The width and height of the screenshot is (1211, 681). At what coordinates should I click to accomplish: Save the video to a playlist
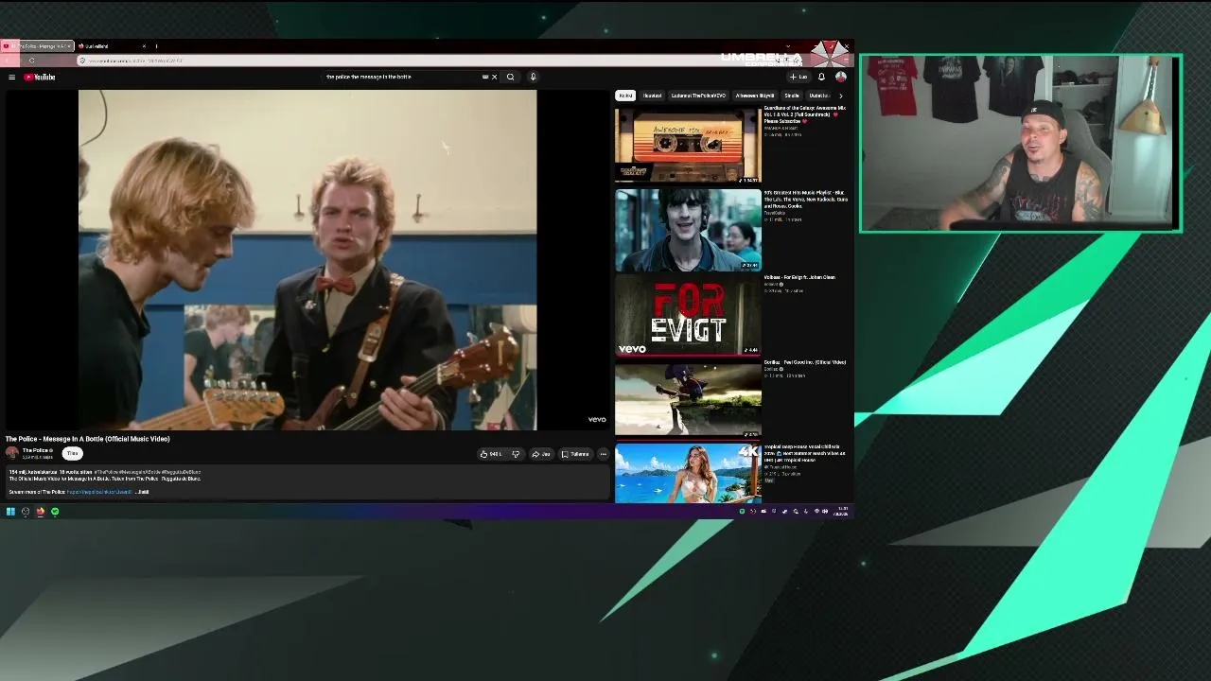[576, 454]
